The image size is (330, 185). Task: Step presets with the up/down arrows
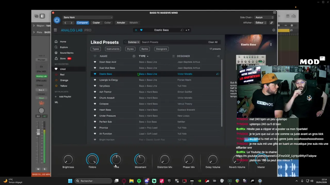pos(187,30)
